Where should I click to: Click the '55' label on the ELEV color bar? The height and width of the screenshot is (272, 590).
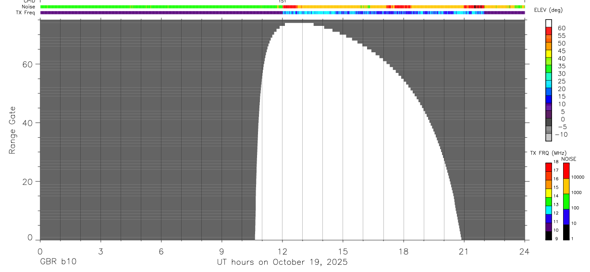click(561, 35)
